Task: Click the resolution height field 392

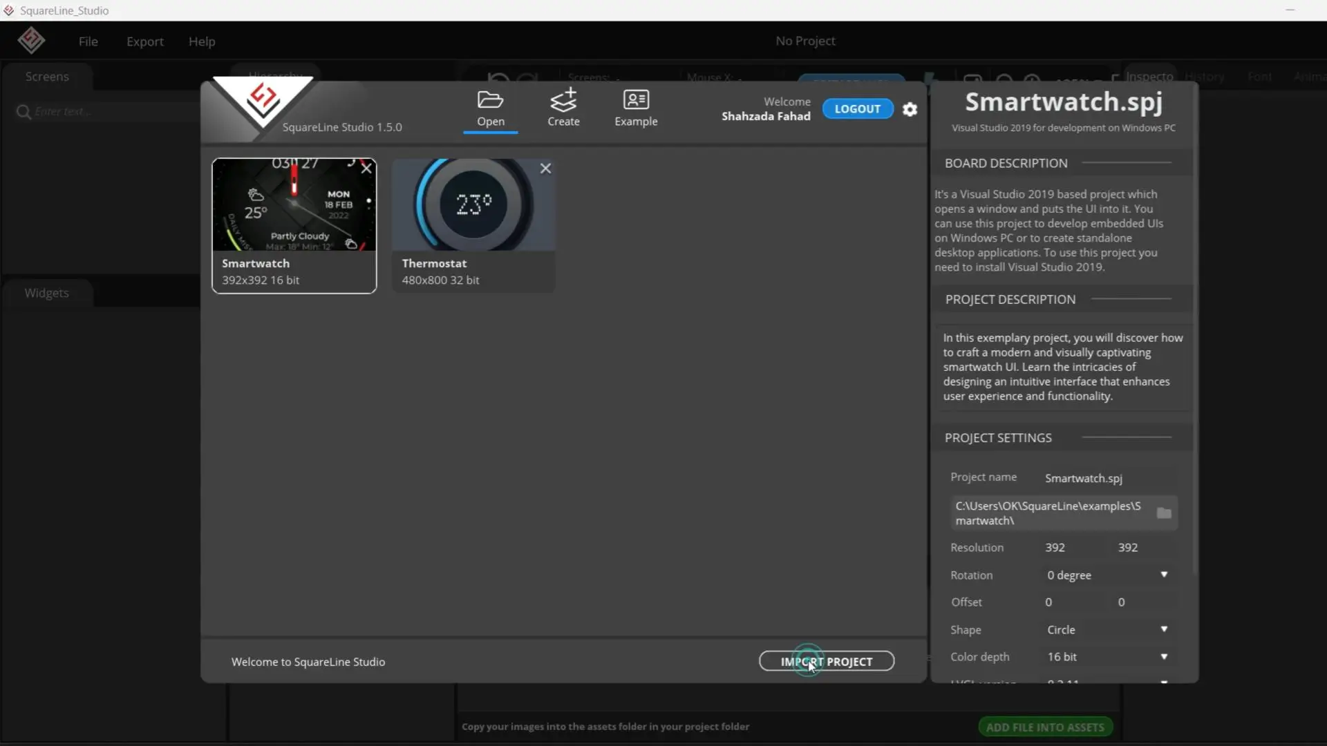Action: pos(1145,547)
